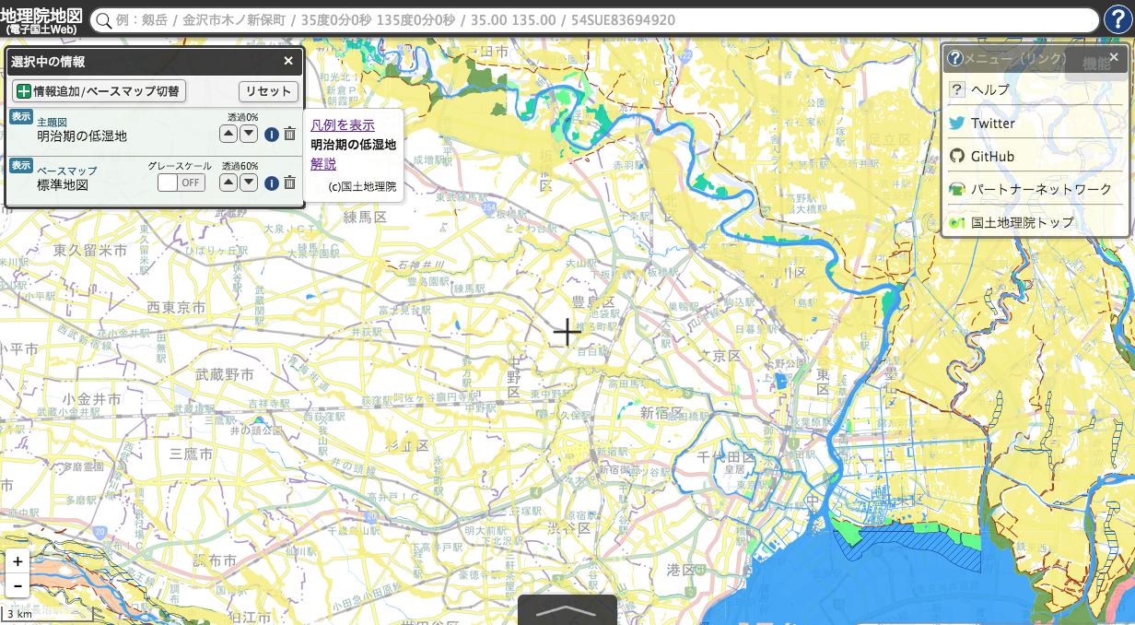Click the search magnifier icon
This screenshot has height=625, width=1135.
(x=103, y=20)
